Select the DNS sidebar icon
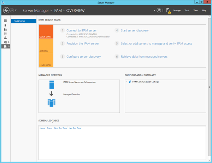Image resolution: width=212 pixels, height=163 pixels. click(x=5, y=38)
